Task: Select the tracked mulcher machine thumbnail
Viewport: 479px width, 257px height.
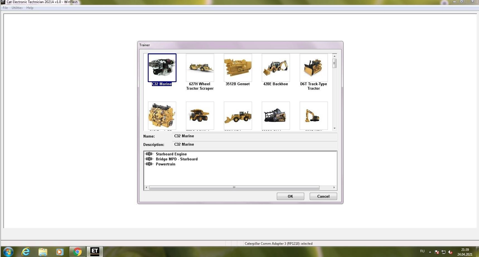Action: tap(276, 116)
